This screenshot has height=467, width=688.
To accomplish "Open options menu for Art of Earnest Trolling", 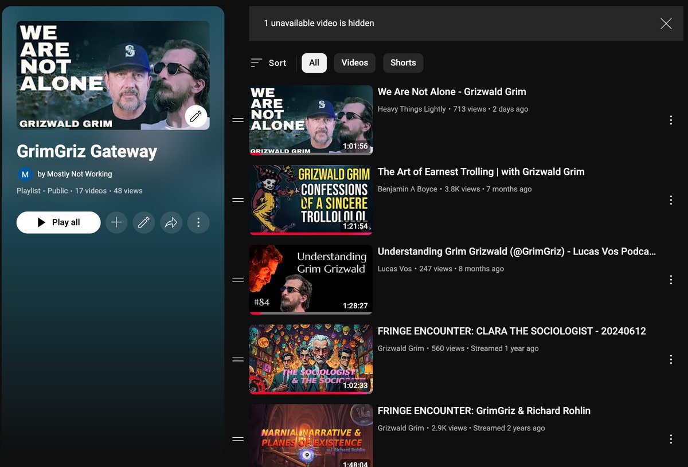I will click(671, 200).
